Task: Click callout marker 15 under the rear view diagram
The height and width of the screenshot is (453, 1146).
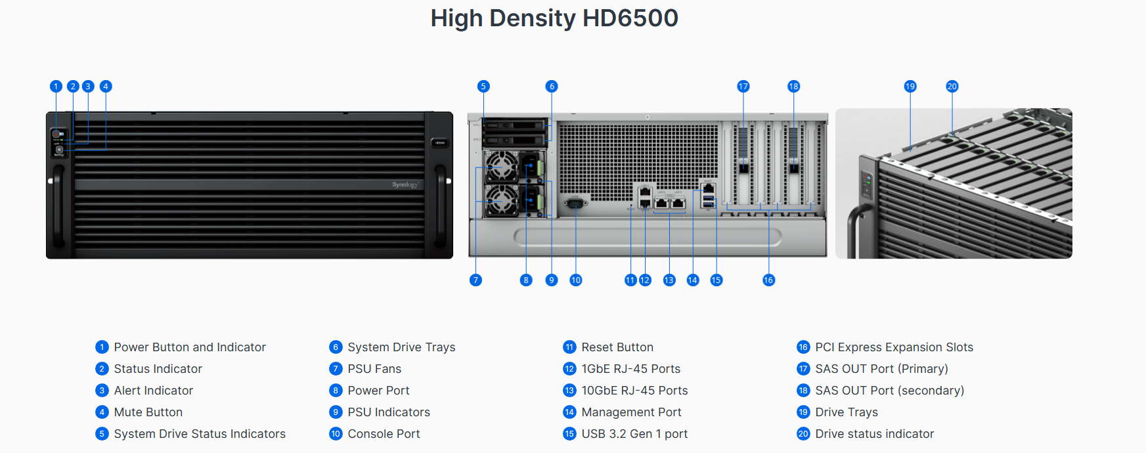Action: click(x=716, y=280)
